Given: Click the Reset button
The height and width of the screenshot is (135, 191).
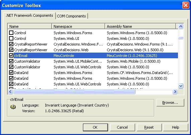Looking at the screenshot, I should 149,127.
